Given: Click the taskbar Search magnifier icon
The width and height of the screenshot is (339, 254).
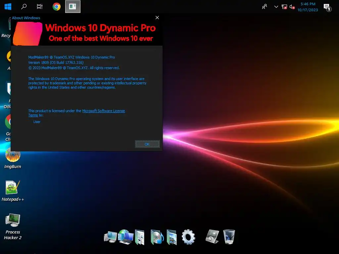Looking at the screenshot, I should pyautogui.click(x=24, y=7).
